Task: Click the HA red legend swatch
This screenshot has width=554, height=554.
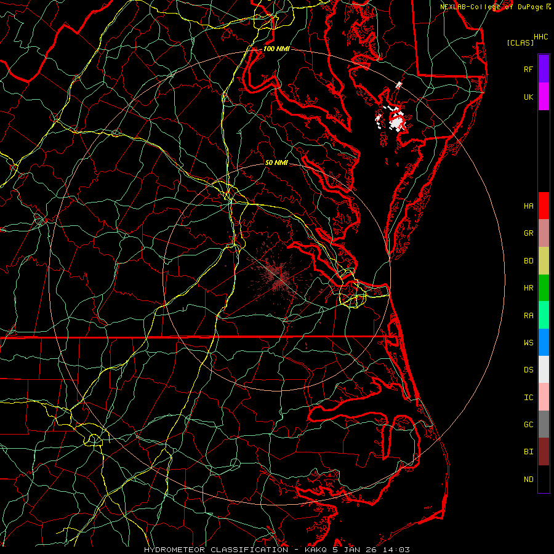Action: [544, 206]
